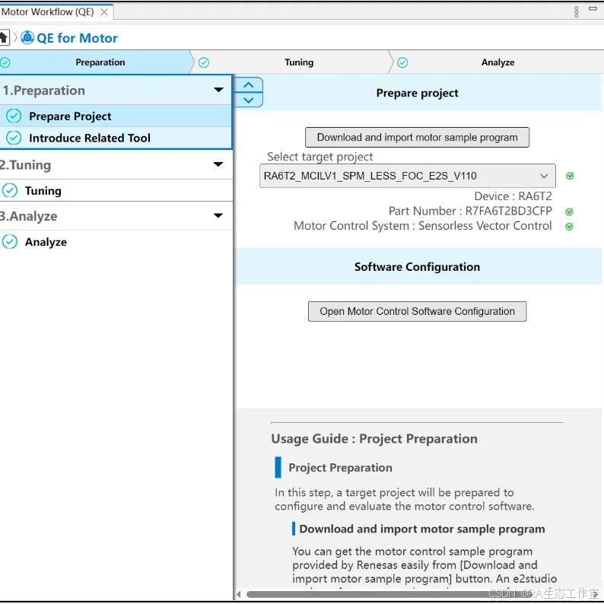Screen dimensions: 604x604
Task: Close the Motor Workflow (QE) tab
Action: [104, 12]
